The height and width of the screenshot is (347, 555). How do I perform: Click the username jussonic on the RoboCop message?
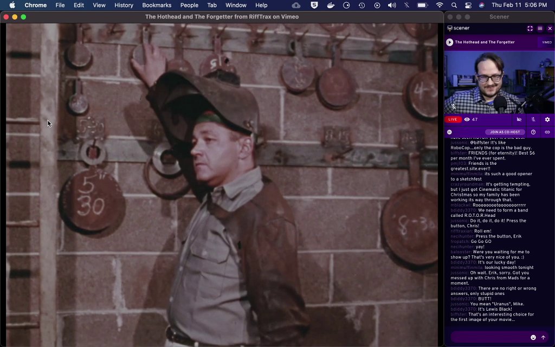coord(460,143)
